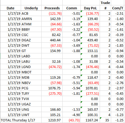Click the Com/T column header
The height and width of the screenshot is (123, 125).
(118, 8)
